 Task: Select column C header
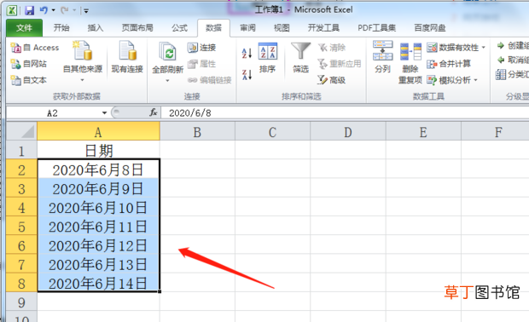pos(272,131)
